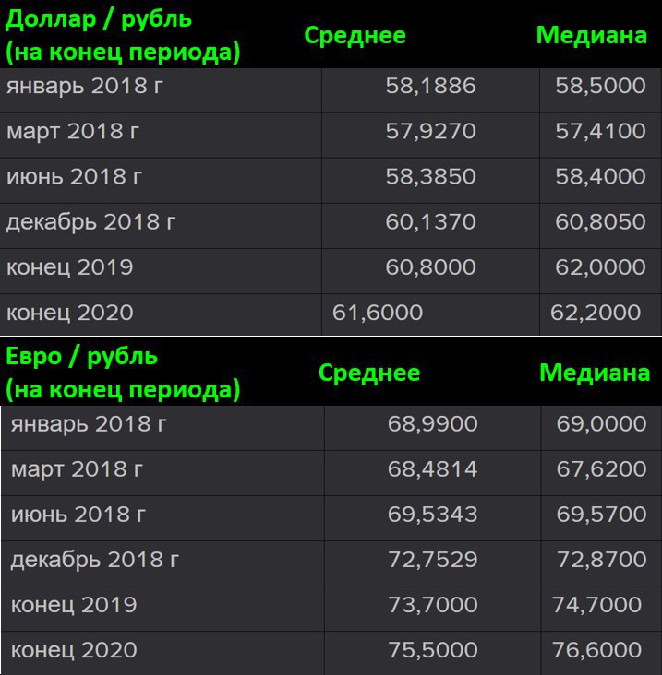This screenshot has width=662, height=675.
Task: Click the Euro/ruble table header
Action: pos(123,373)
